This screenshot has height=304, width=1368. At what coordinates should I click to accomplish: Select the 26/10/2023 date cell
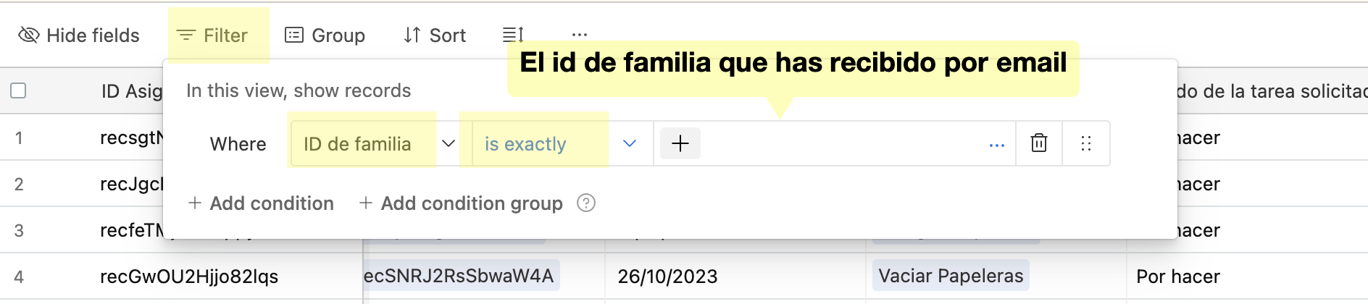click(x=667, y=276)
